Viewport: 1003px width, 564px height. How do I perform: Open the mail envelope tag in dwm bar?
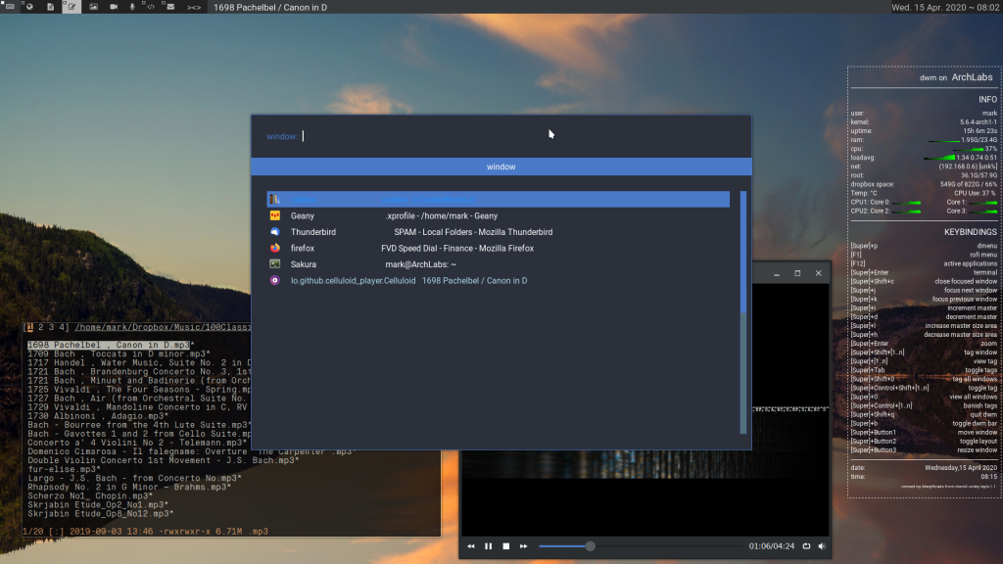[169, 7]
